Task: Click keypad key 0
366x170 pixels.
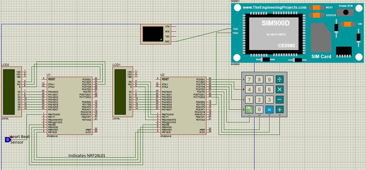Action: (259, 109)
